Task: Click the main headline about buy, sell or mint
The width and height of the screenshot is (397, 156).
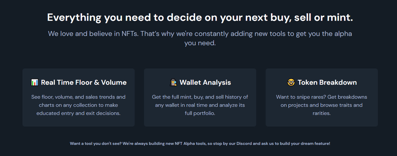Action: (200, 18)
